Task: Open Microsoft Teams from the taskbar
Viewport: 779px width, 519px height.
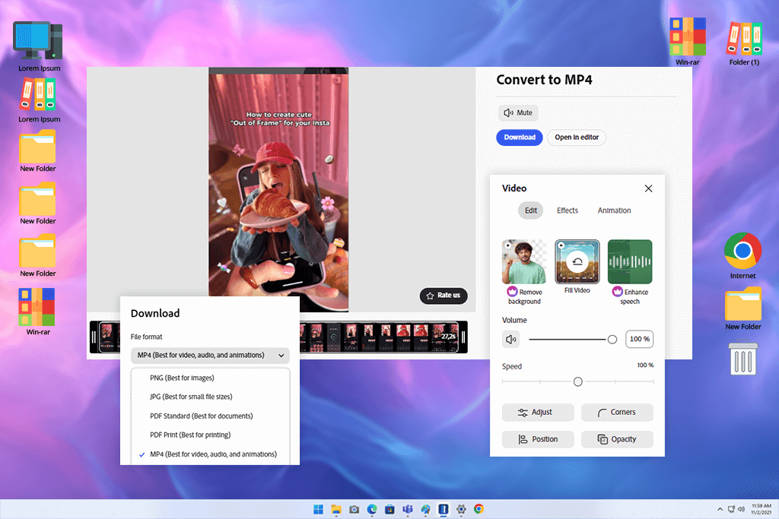Action: pyautogui.click(x=408, y=509)
